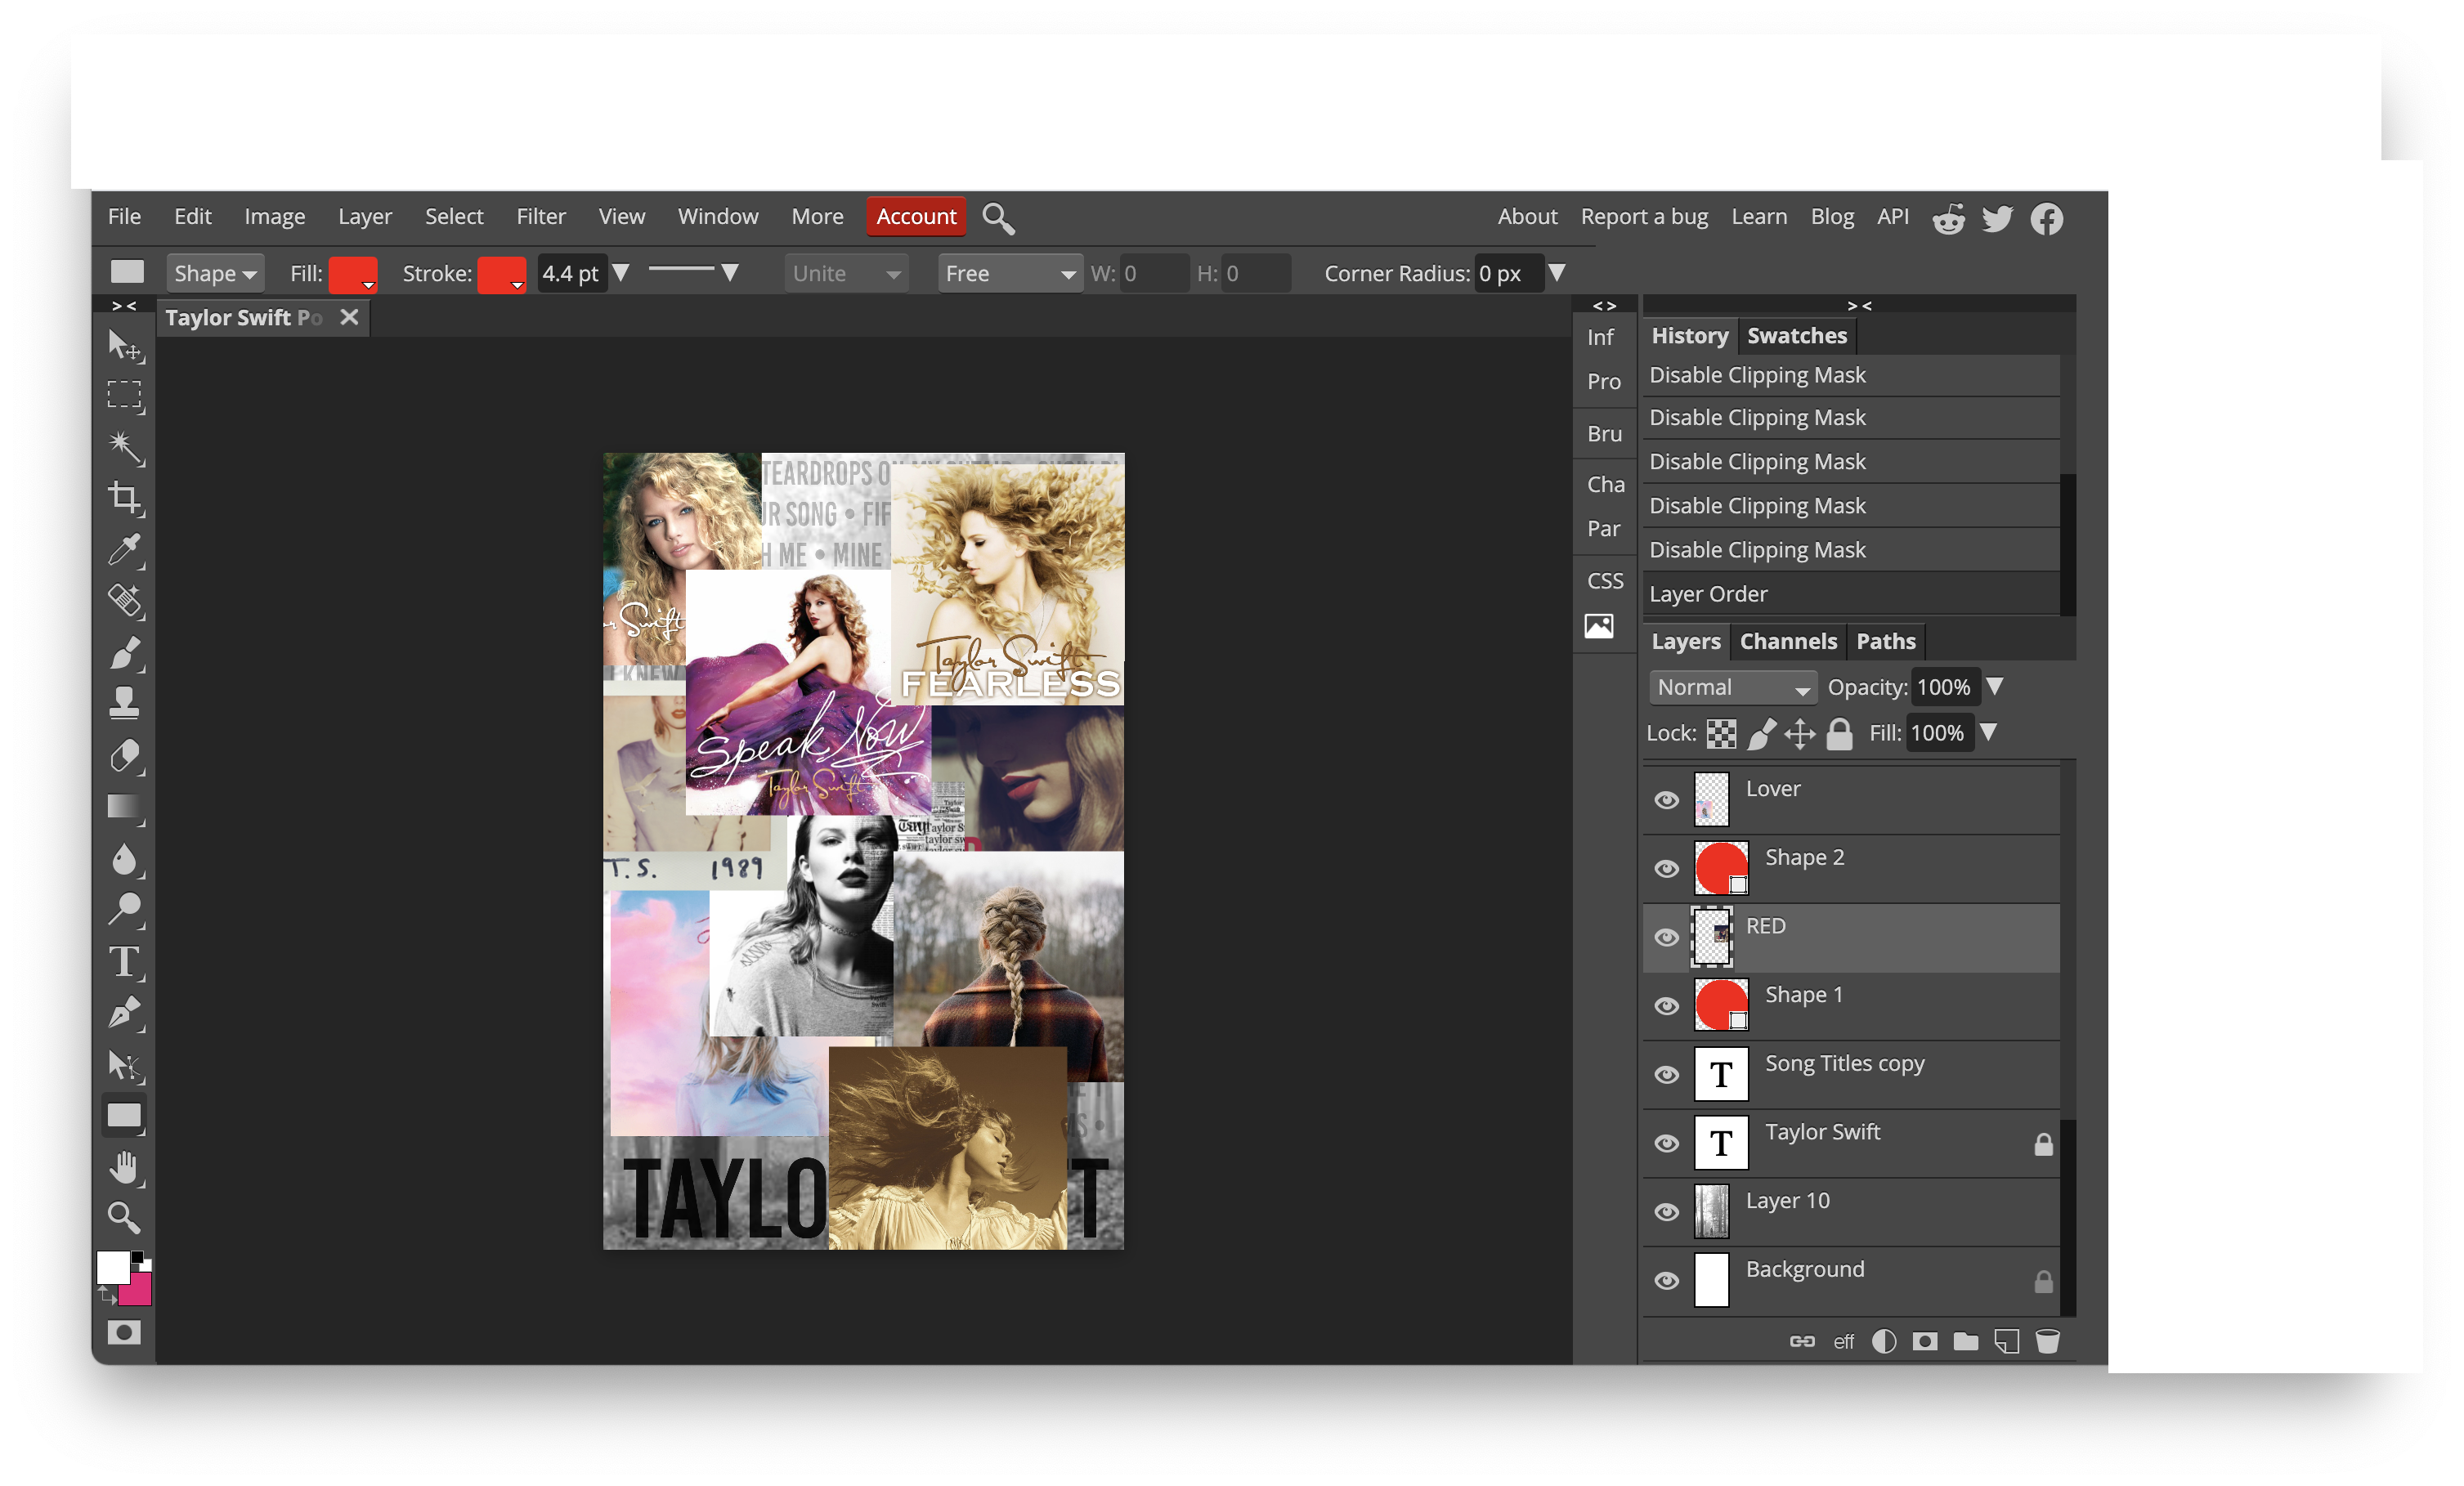Click the search magnifier in menu bar
The width and height of the screenshot is (2464, 1486).
click(x=998, y=218)
